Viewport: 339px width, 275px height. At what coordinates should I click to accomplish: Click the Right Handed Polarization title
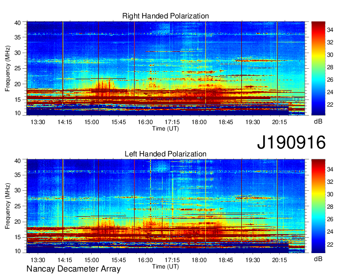tap(166, 16)
